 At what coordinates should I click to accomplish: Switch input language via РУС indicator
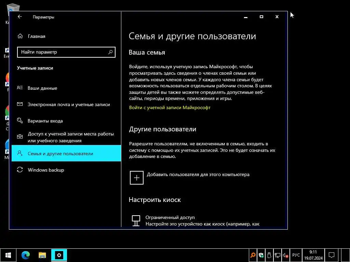click(296, 255)
